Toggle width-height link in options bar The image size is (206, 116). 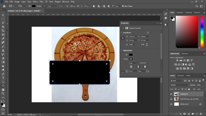(x=78, y=6)
